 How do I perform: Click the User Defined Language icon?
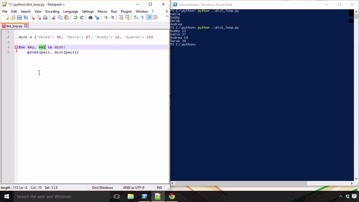coord(155,17)
